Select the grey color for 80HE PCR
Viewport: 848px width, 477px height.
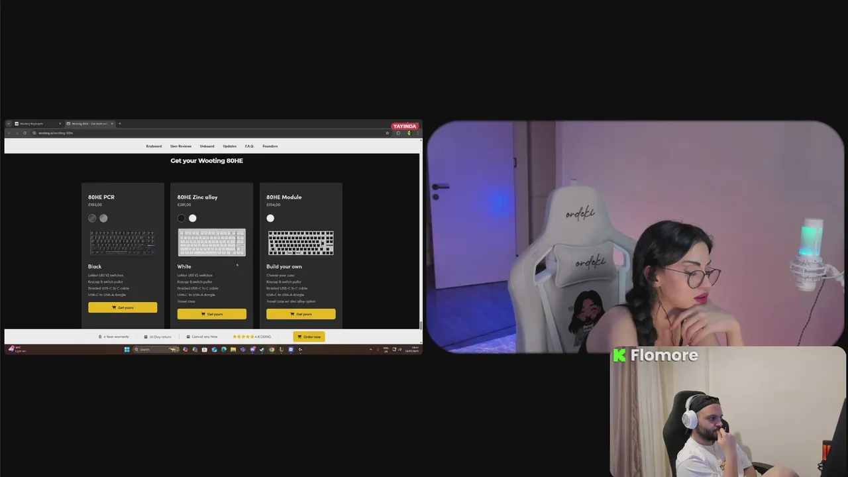pos(103,218)
